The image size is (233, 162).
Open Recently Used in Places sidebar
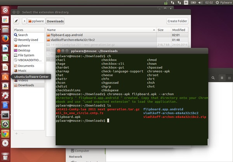point(29,40)
